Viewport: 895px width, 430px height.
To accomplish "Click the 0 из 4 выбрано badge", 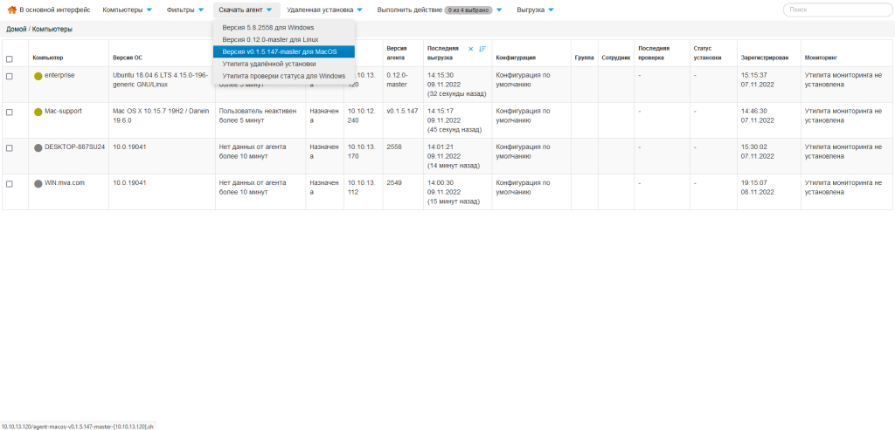I will [x=468, y=10].
